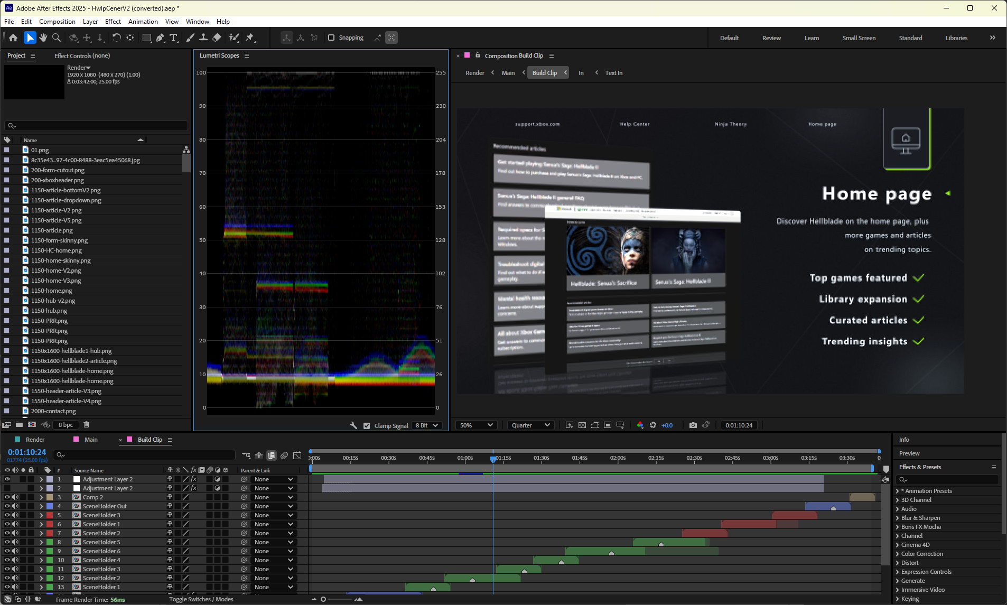The height and width of the screenshot is (605, 1007).
Task: Select the Pen tool
Action: coord(160,38)
